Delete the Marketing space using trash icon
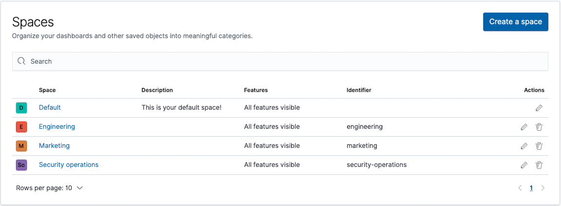 point(539,146)
